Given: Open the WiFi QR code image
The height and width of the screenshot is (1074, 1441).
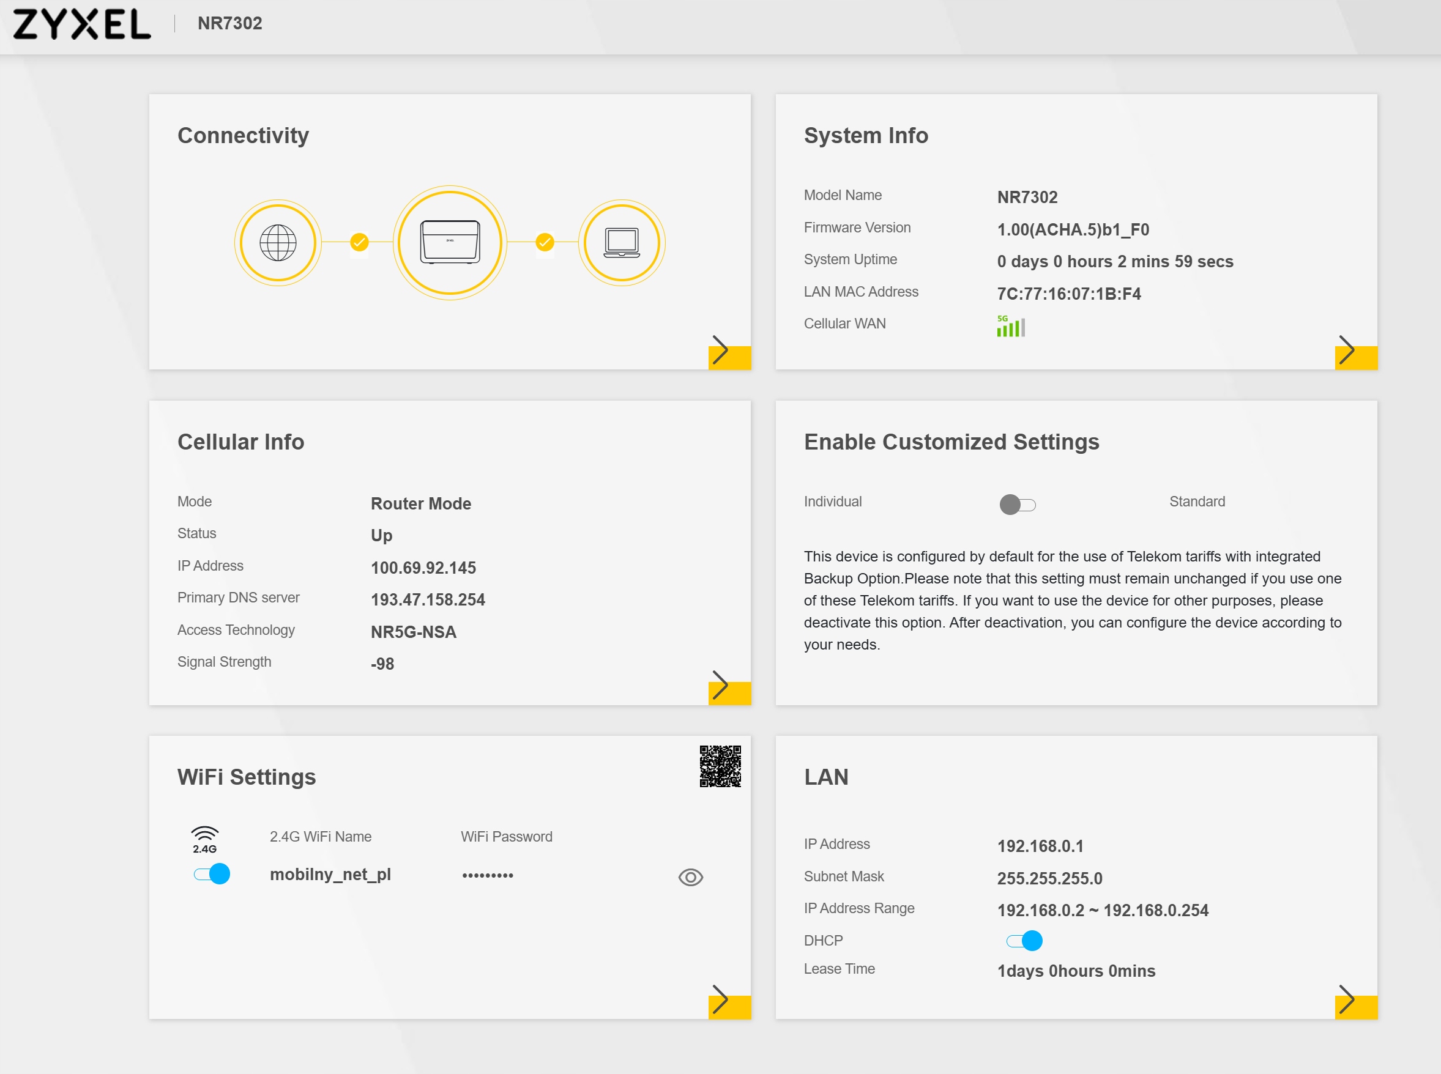Looking at the screenshot, I should pos(720,766).
